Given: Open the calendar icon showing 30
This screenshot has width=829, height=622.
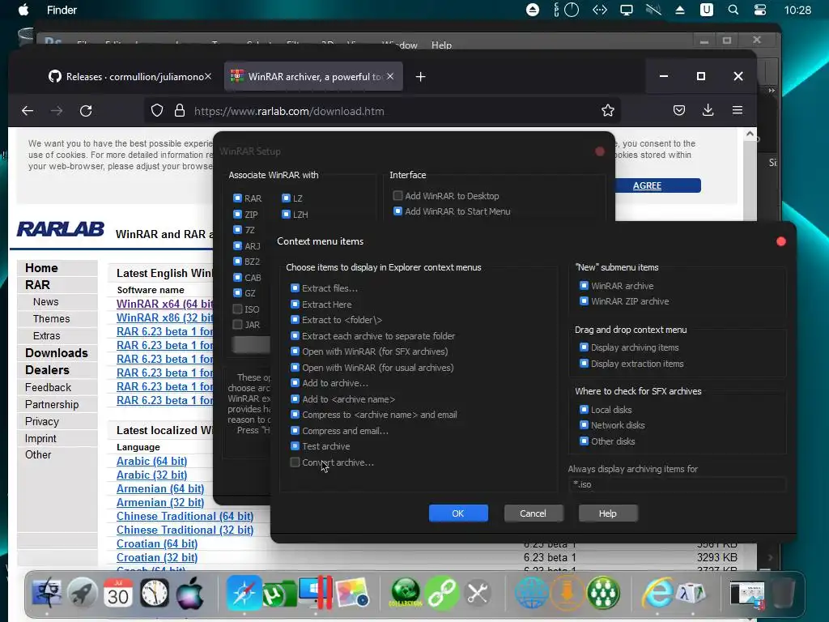Looking at the screenshot, I should point(118,593).
